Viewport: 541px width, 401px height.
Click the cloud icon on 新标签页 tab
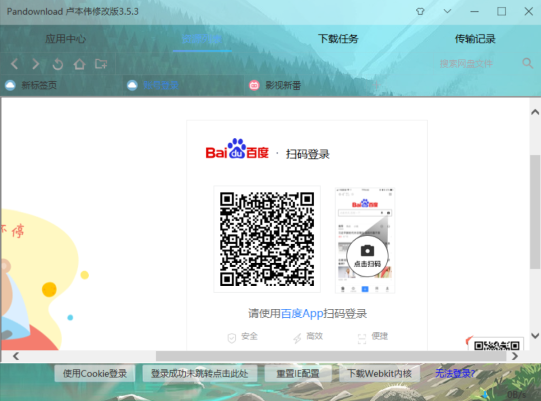(11, 85)
